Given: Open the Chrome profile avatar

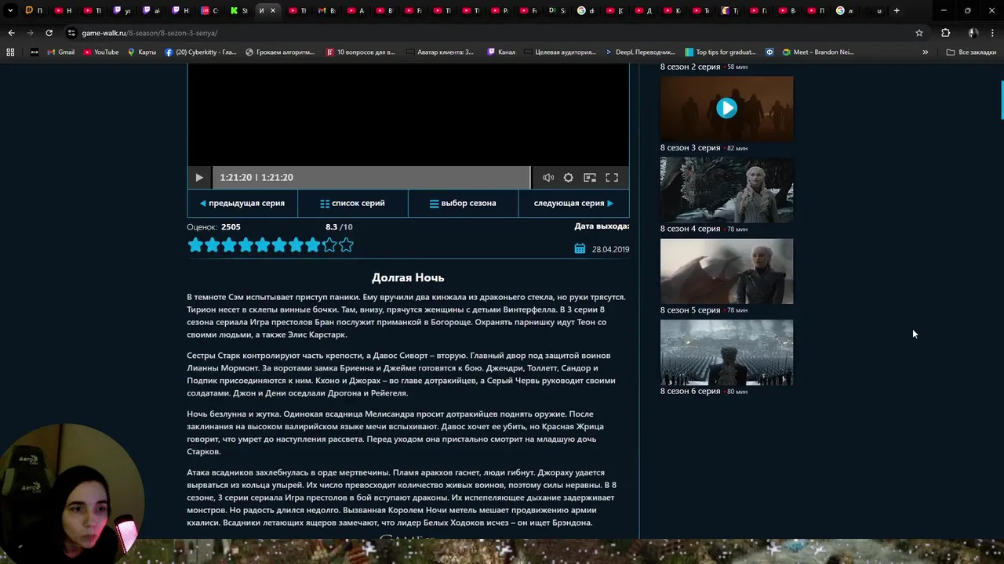Looking at the screenshot, I should tap(973, 33).
